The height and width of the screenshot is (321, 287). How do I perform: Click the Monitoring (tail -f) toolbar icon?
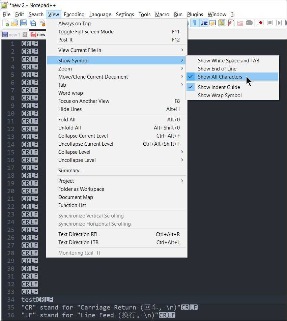click(x=249, y=23)
